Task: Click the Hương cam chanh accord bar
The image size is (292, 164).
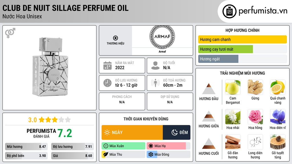Action: pyautogui.click(x=242, y=40)
